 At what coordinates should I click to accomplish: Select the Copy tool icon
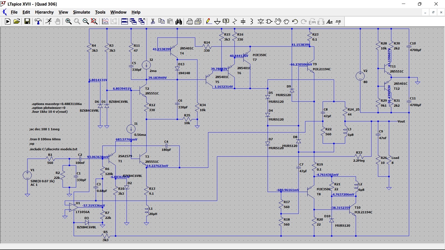(x=161, y=21)
